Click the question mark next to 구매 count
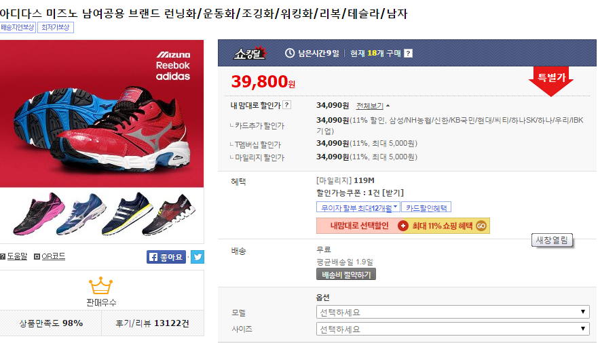 pyautogui.click(x=409, y=53)
